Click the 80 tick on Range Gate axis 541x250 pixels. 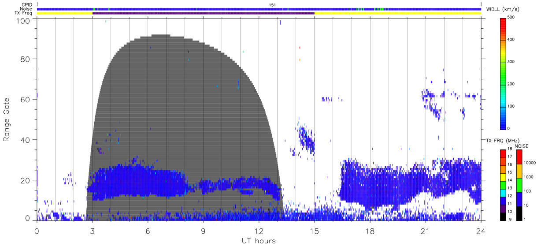tap(25, 59)
